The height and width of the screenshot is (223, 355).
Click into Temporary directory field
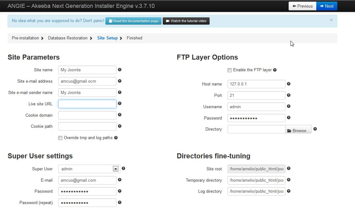coord(256,180)
